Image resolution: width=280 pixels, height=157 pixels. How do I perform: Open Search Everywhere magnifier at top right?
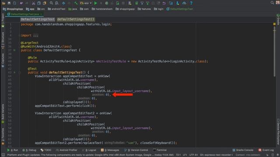272,3
